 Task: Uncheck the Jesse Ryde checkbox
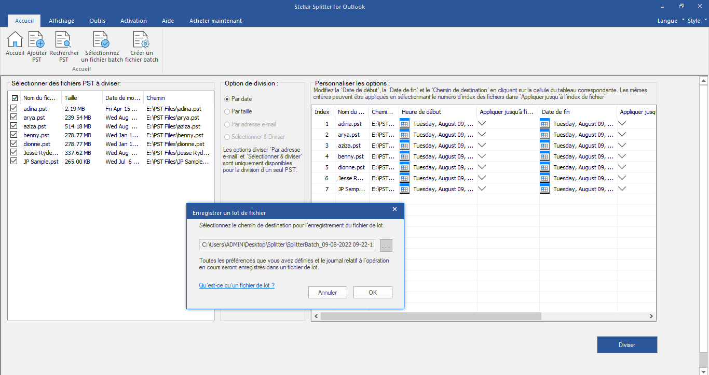click(x=14, y=152)
